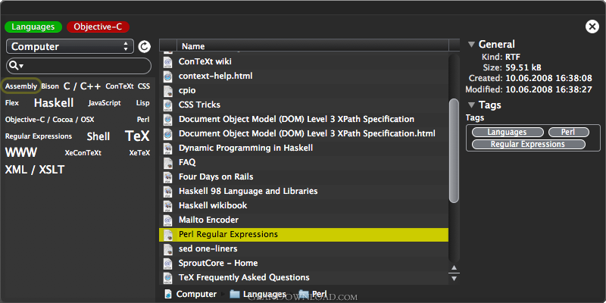Click the PDF icon beside Four Days on Rails
Image resolution: width=606 pixels, height=303 pixels.
(x=167, y=177)
